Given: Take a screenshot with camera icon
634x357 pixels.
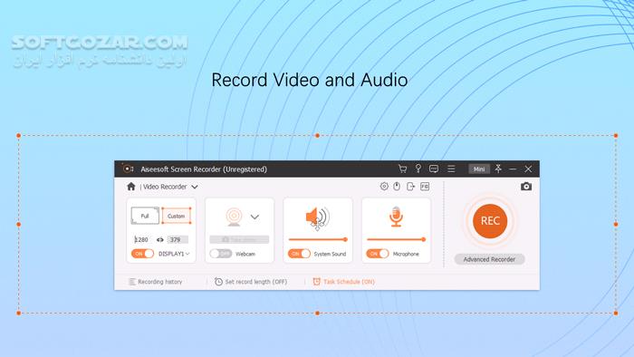Looking at the screenshot, I should pyautogui.click(x=526, y=187).
